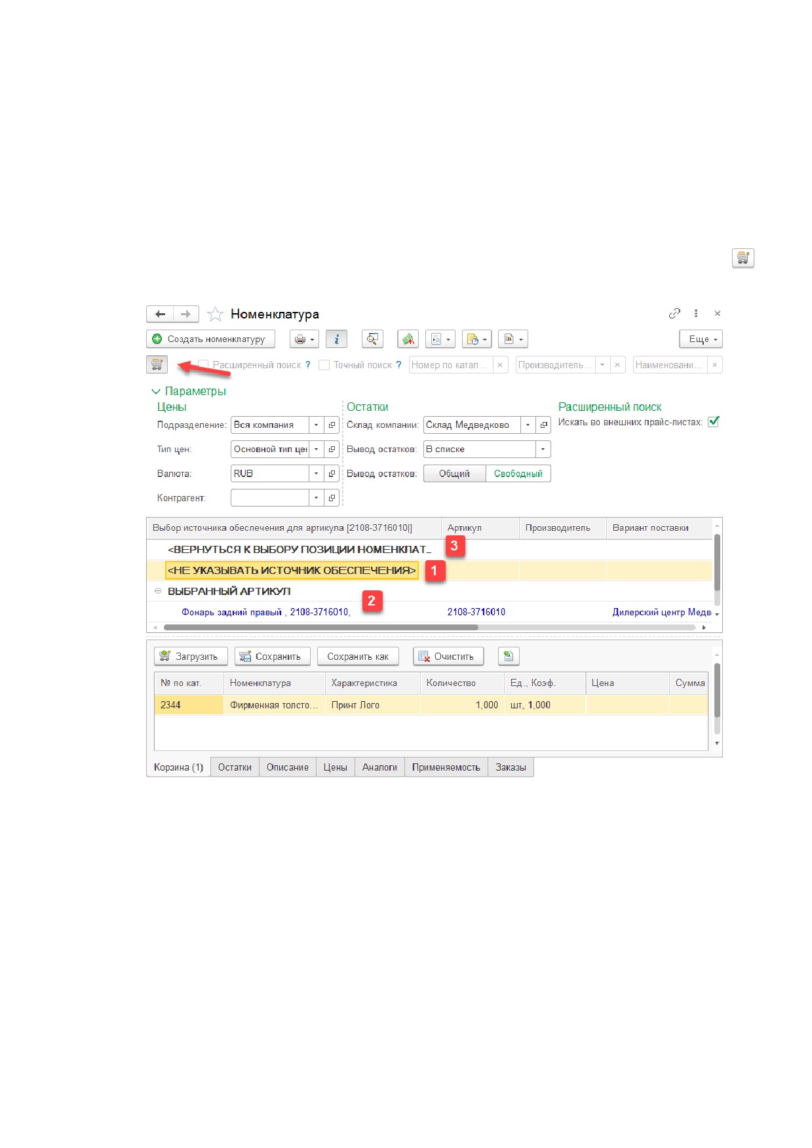This screenshot has height=1148, width=812.
Task: Clear the Наименование filter field
Action: click(714, 365)
